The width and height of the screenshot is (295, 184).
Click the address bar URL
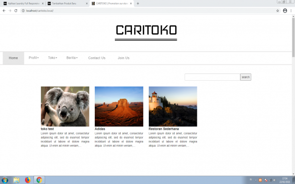coord(39,11)
